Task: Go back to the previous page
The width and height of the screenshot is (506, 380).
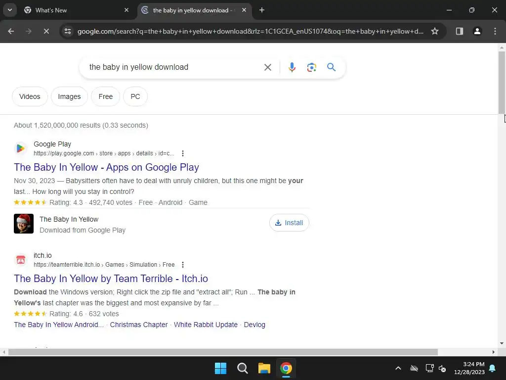Action: [x=11, y=31]
